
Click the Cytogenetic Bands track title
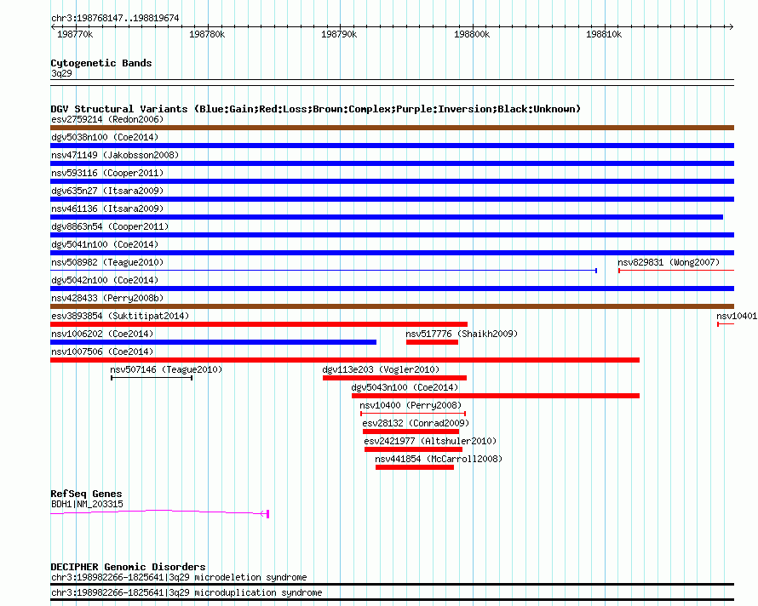(x=101, y=63)
